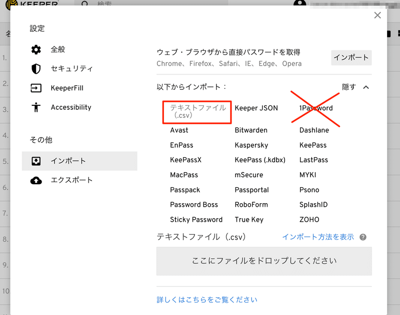
Task: Select Passportal import source
Action: (x=251, y=190)
